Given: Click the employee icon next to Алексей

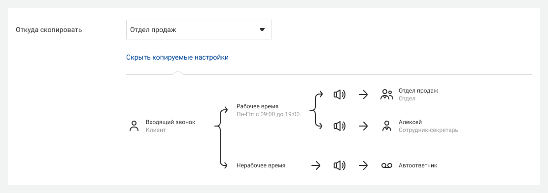Looking at the screenshot, I should (x=386, y=126).
